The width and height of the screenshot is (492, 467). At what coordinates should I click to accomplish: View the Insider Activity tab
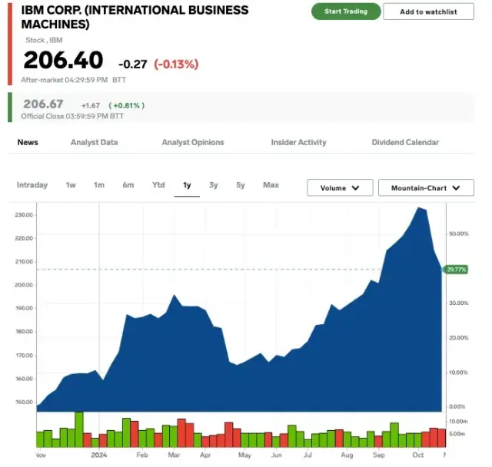(298, 142)
